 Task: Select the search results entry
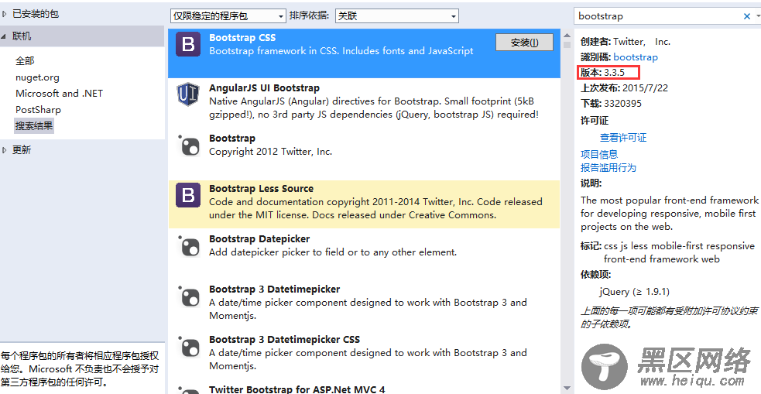pos(34,125)
